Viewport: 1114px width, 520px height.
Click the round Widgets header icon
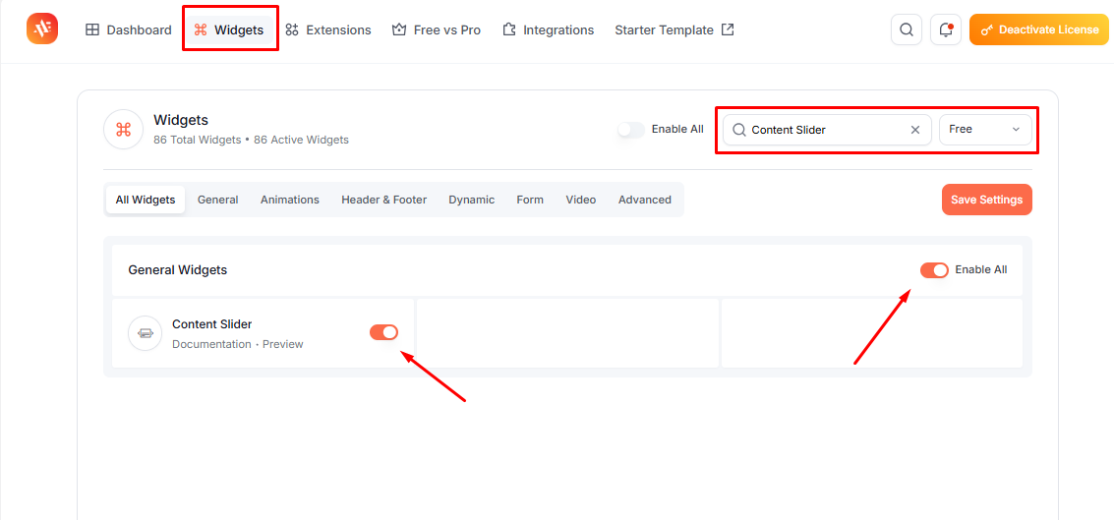point(124,130)
